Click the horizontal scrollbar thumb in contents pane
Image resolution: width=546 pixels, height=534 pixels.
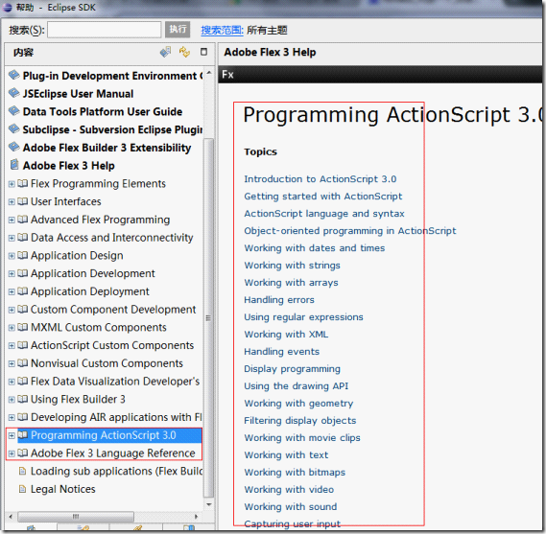coord(76,516)
